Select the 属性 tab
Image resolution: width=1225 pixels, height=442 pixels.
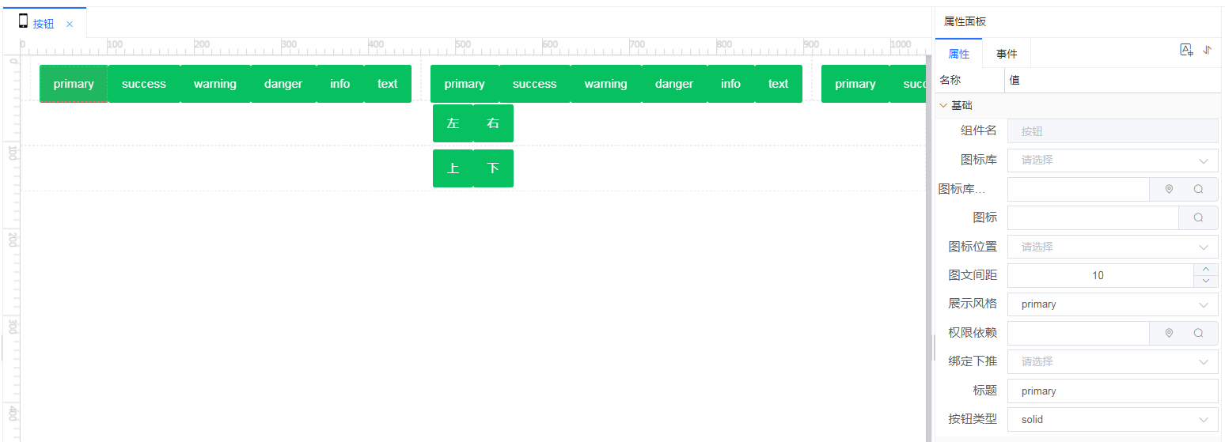tap(958, 54)
